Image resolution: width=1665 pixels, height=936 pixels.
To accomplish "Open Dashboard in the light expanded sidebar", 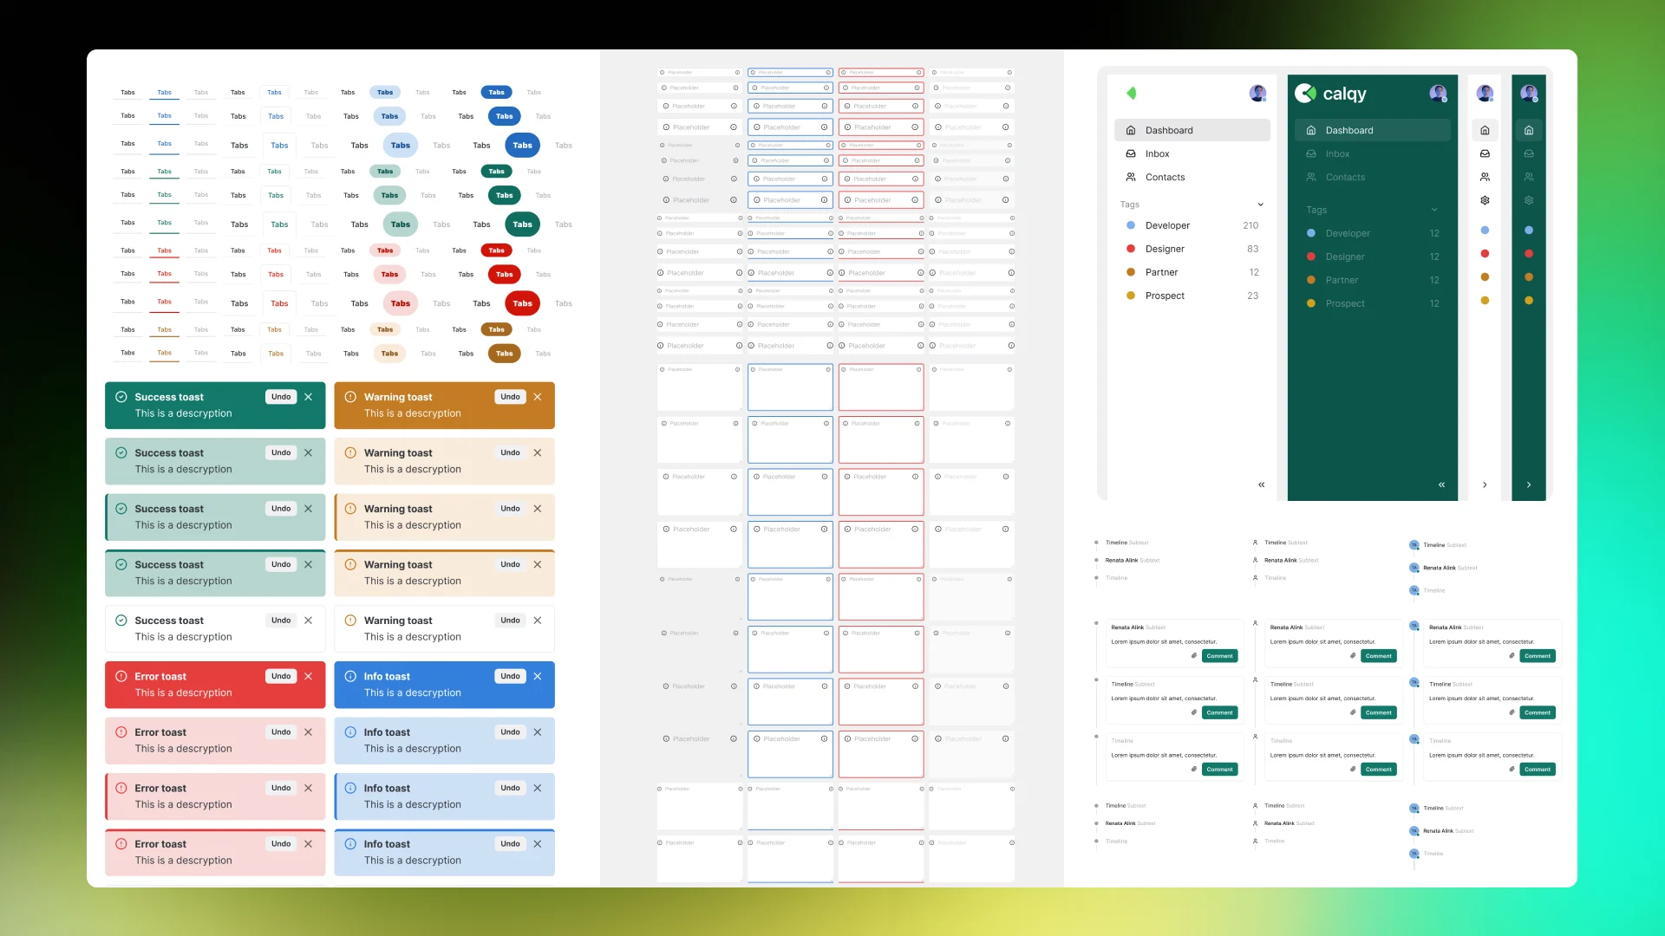I will pos(1192,130).
